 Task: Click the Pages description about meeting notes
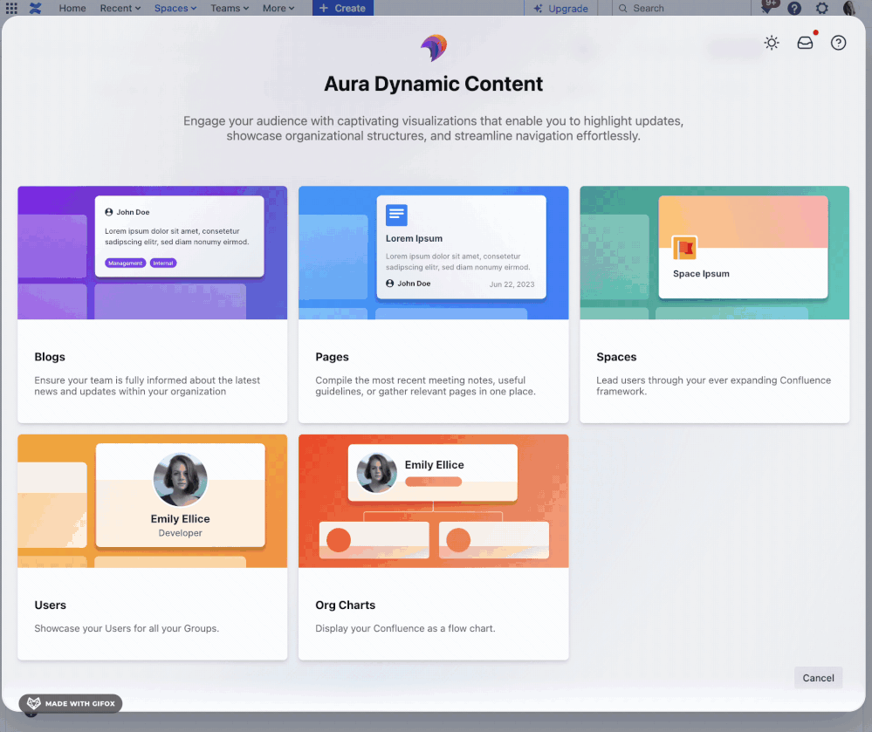point(425,386)
